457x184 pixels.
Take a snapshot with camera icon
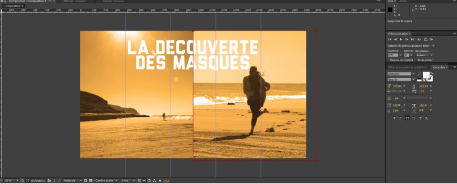(x=49, y=181)
